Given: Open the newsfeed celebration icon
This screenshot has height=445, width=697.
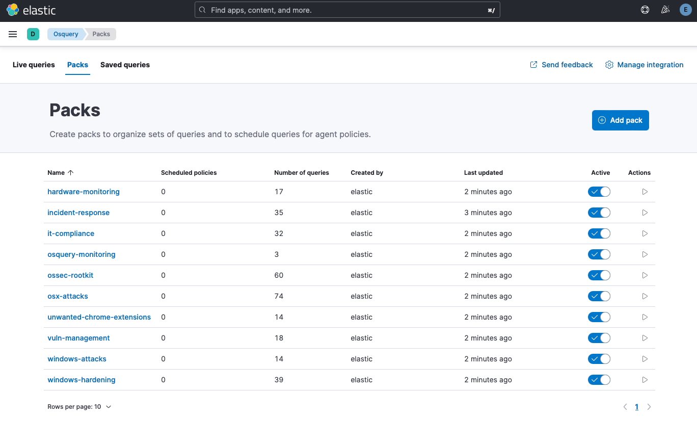Looking at the screenshot, I should click(665, 10).
